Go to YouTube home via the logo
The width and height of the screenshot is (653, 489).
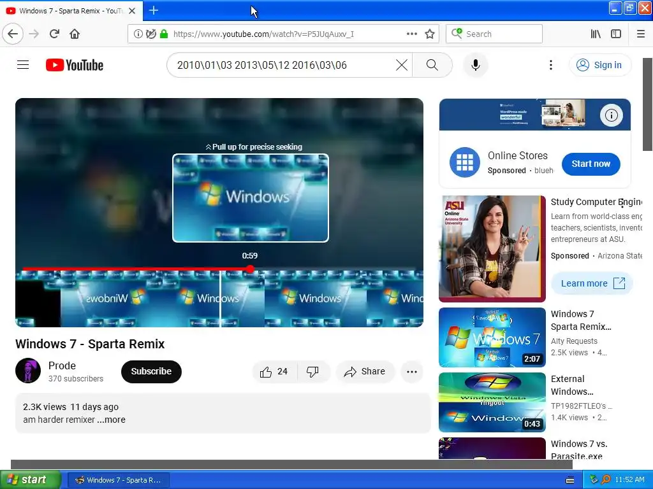tap(75, 65)
